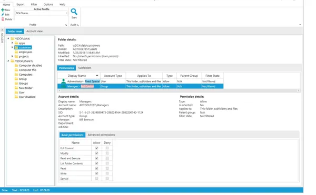Click the Account Type column header
The height and width of the screenshot is (195, 316).
(113, 76)
